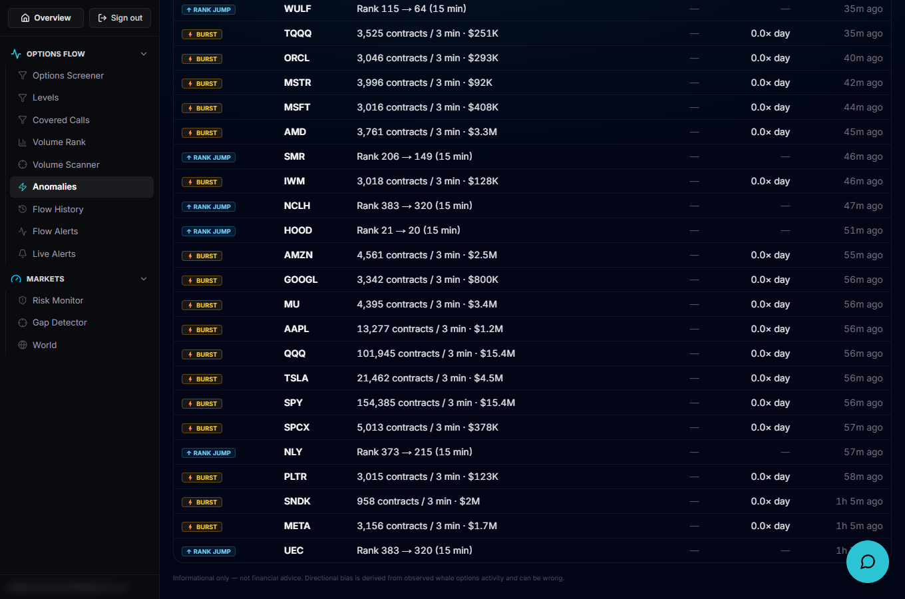Click "101,945 contracts / 3 min · $15.4M"
The width and height of the screenshot is (905, 599).
436,353
